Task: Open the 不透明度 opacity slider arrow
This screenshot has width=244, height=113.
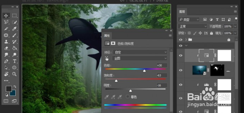Action: pyautogui.click(x=235, y=26)
